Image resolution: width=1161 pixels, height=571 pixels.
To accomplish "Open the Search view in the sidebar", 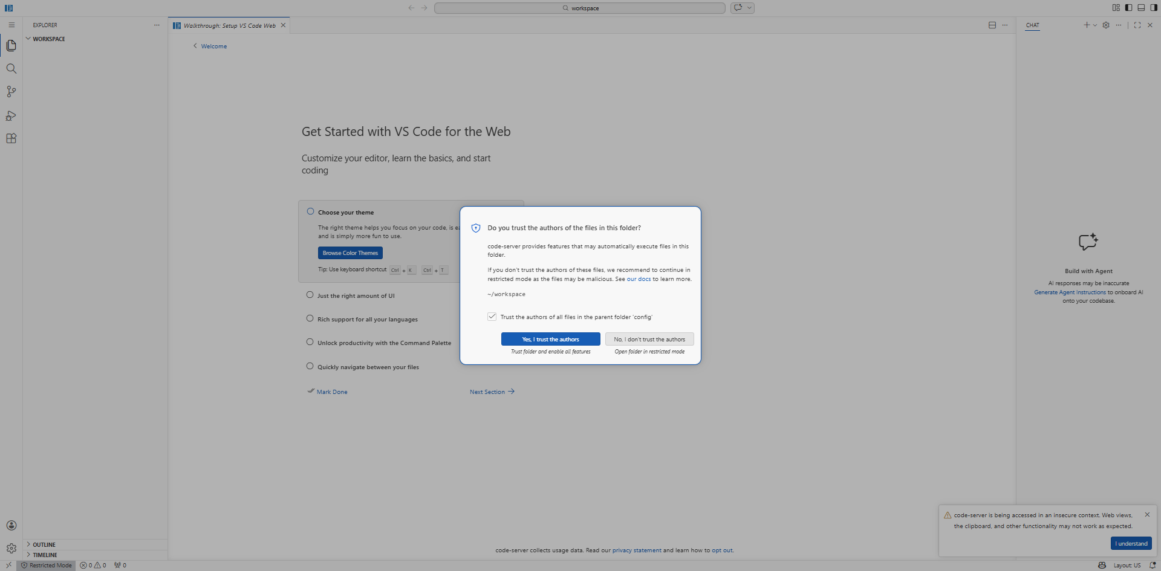I will [11, 68].
